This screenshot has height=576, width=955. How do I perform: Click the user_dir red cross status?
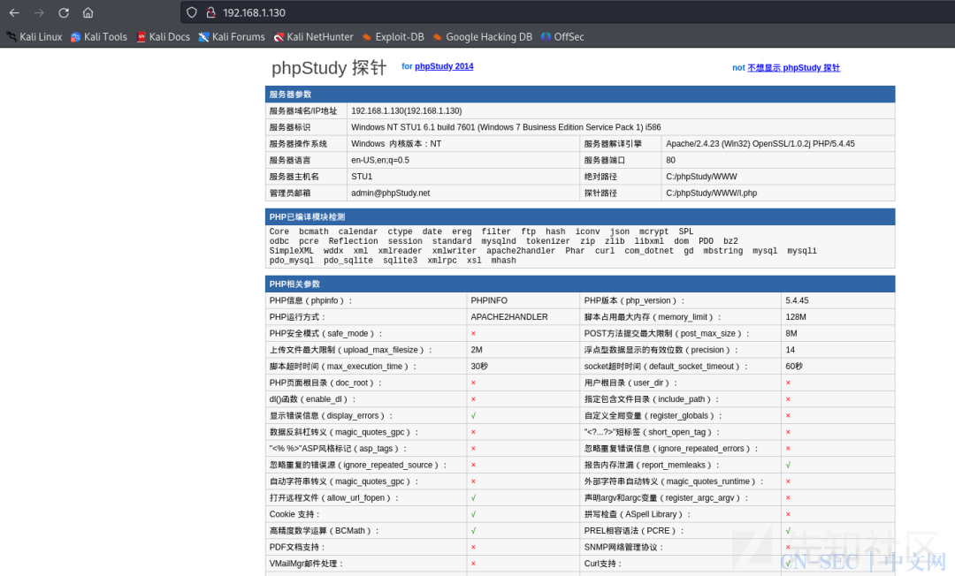point(788,383)
